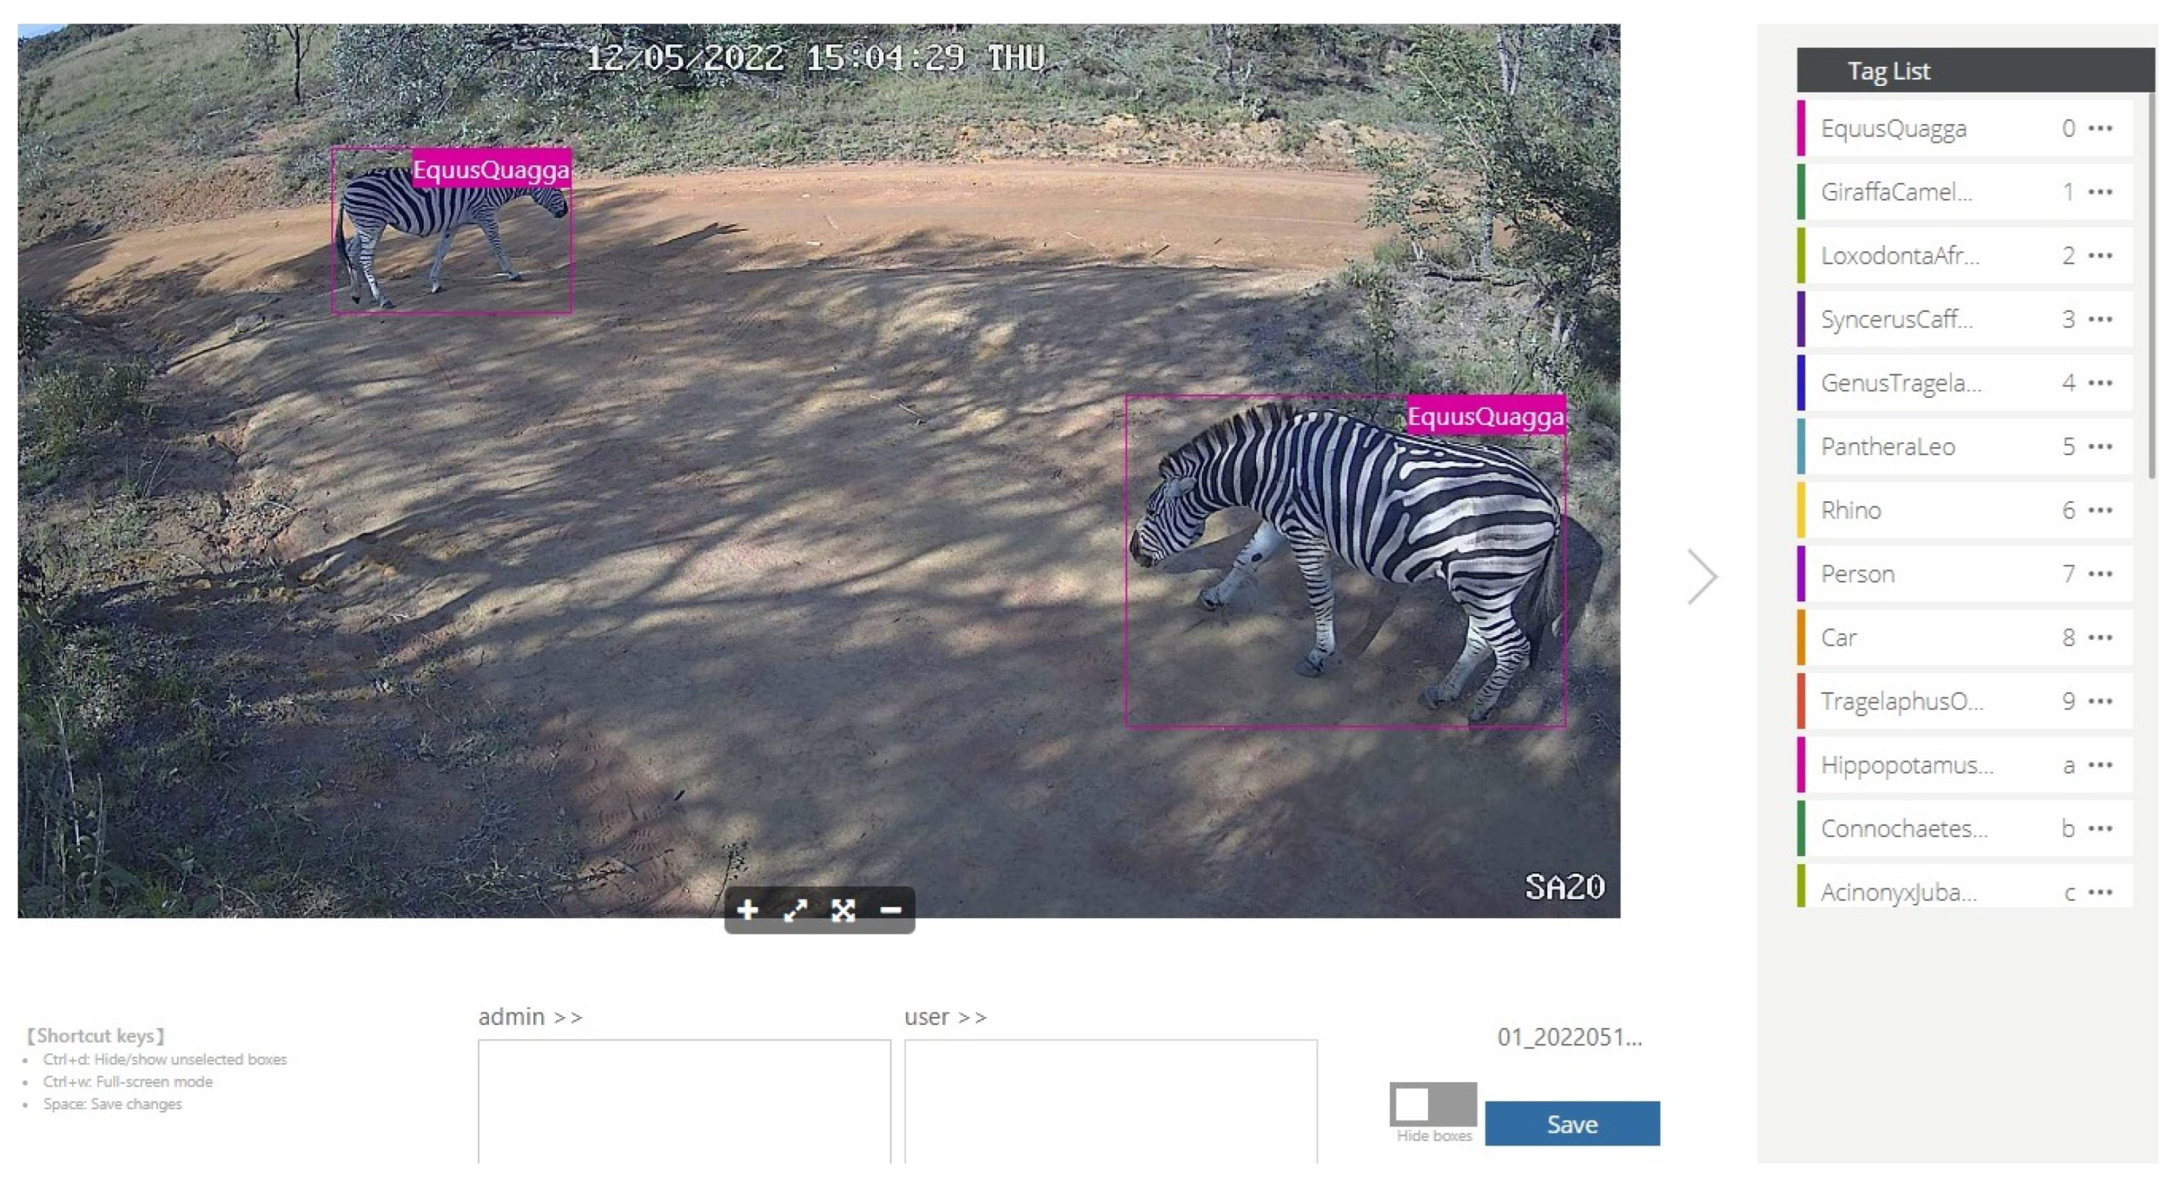Select the LoxodontaAfr tag in list
2182x1182 pixels.
tap(1899, 256)
